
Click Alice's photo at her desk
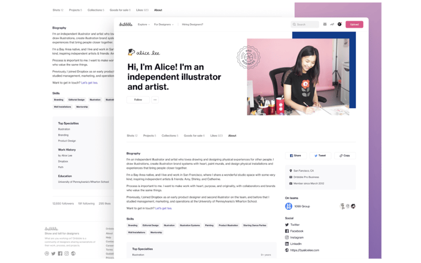coord(298,77)
